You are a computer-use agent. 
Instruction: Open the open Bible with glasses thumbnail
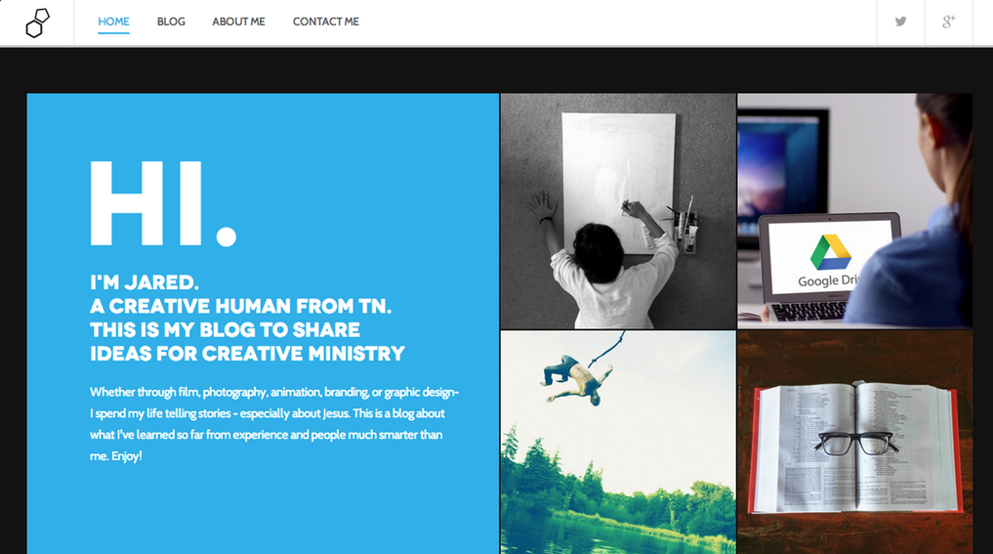coord(855,443)
